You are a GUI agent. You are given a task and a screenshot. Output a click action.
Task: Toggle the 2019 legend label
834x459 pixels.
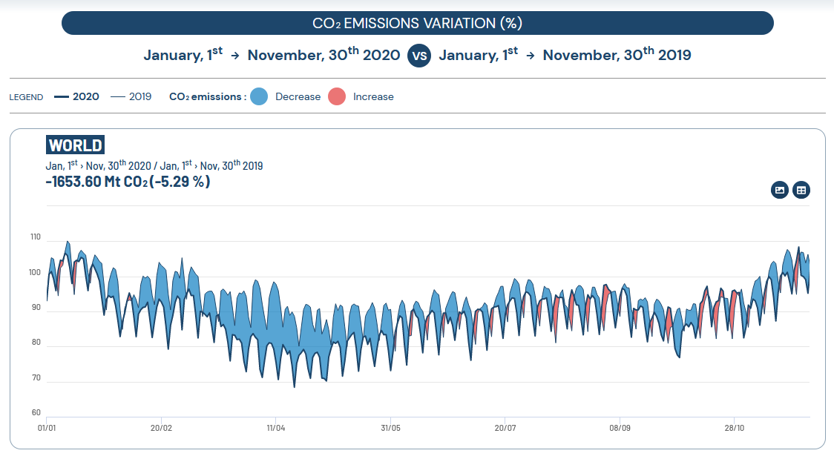pyautogui.click(x=140, y=97)
